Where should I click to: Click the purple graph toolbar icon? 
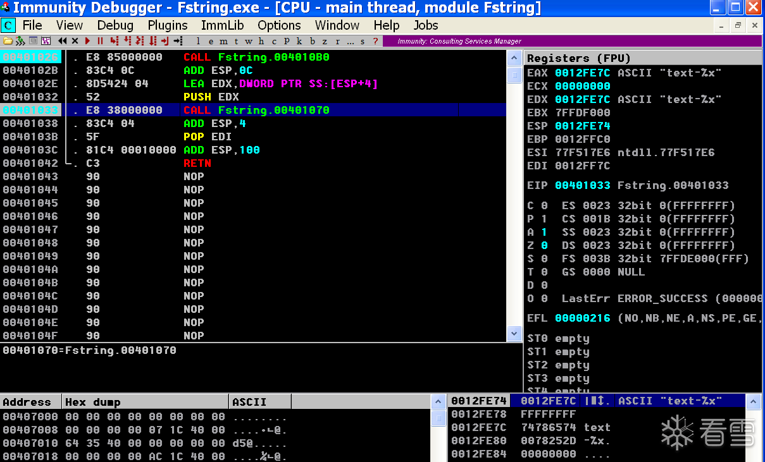pyautogui.click(x=46, y=41)
